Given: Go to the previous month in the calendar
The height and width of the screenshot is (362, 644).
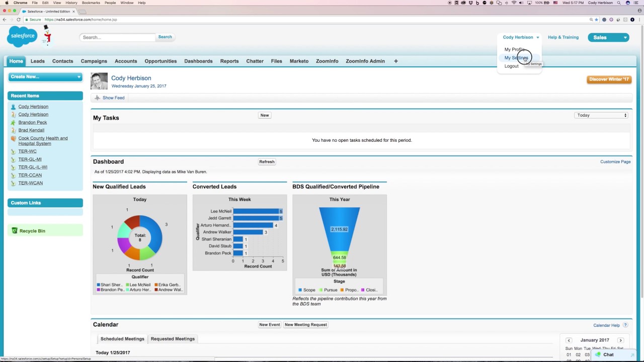Looking at the screenshot, I should tap(569, 340).
